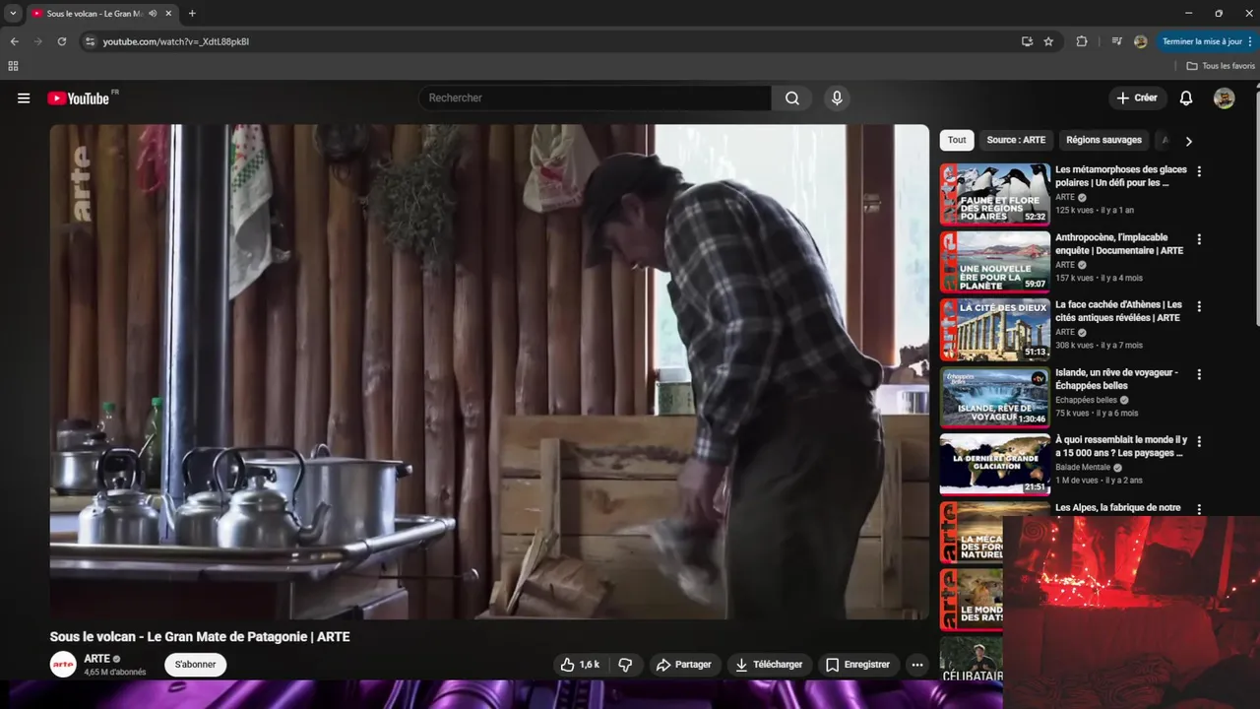Open La cité des dieux Athens thumbnail
The image size is (1260, 709).
(x=994, y=330)
